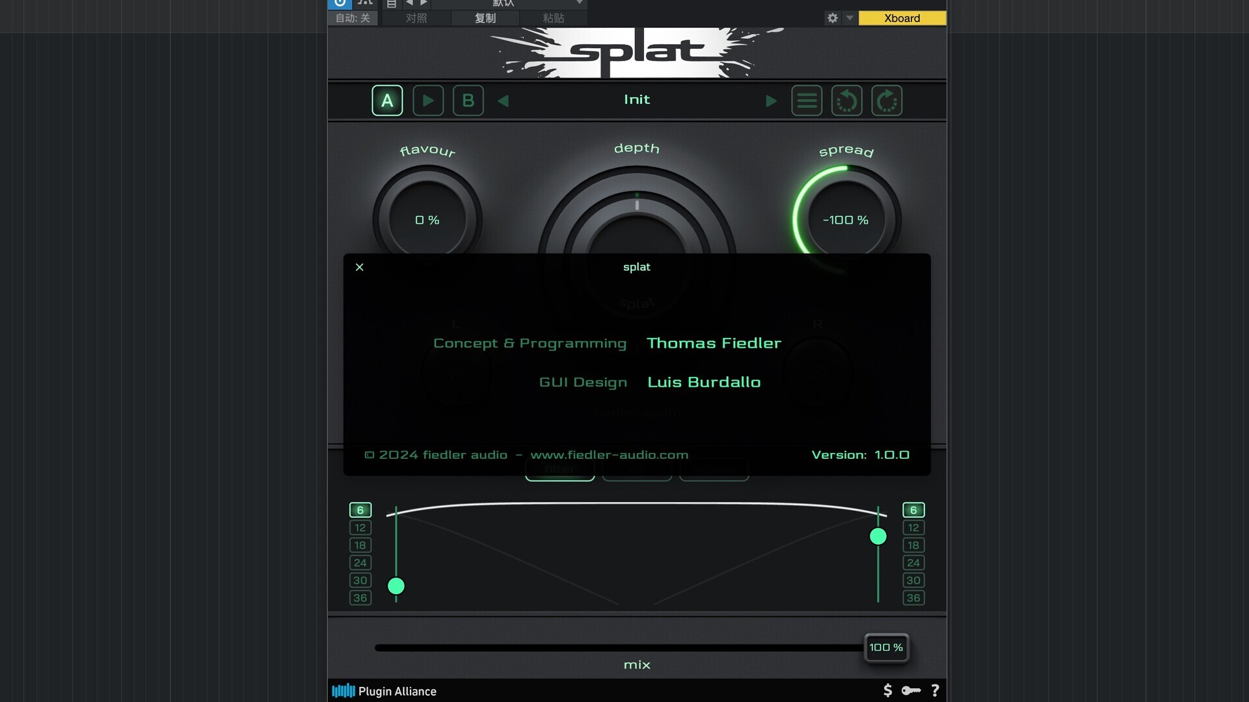This screenshot has width=1249, height=702.
Task: Set left filter slope to 6
Action: pos(360,510)
